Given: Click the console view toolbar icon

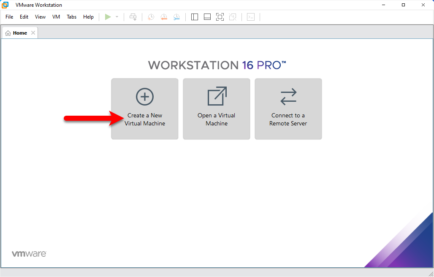Looking at the screenshot, I should [x=251, y=17].
